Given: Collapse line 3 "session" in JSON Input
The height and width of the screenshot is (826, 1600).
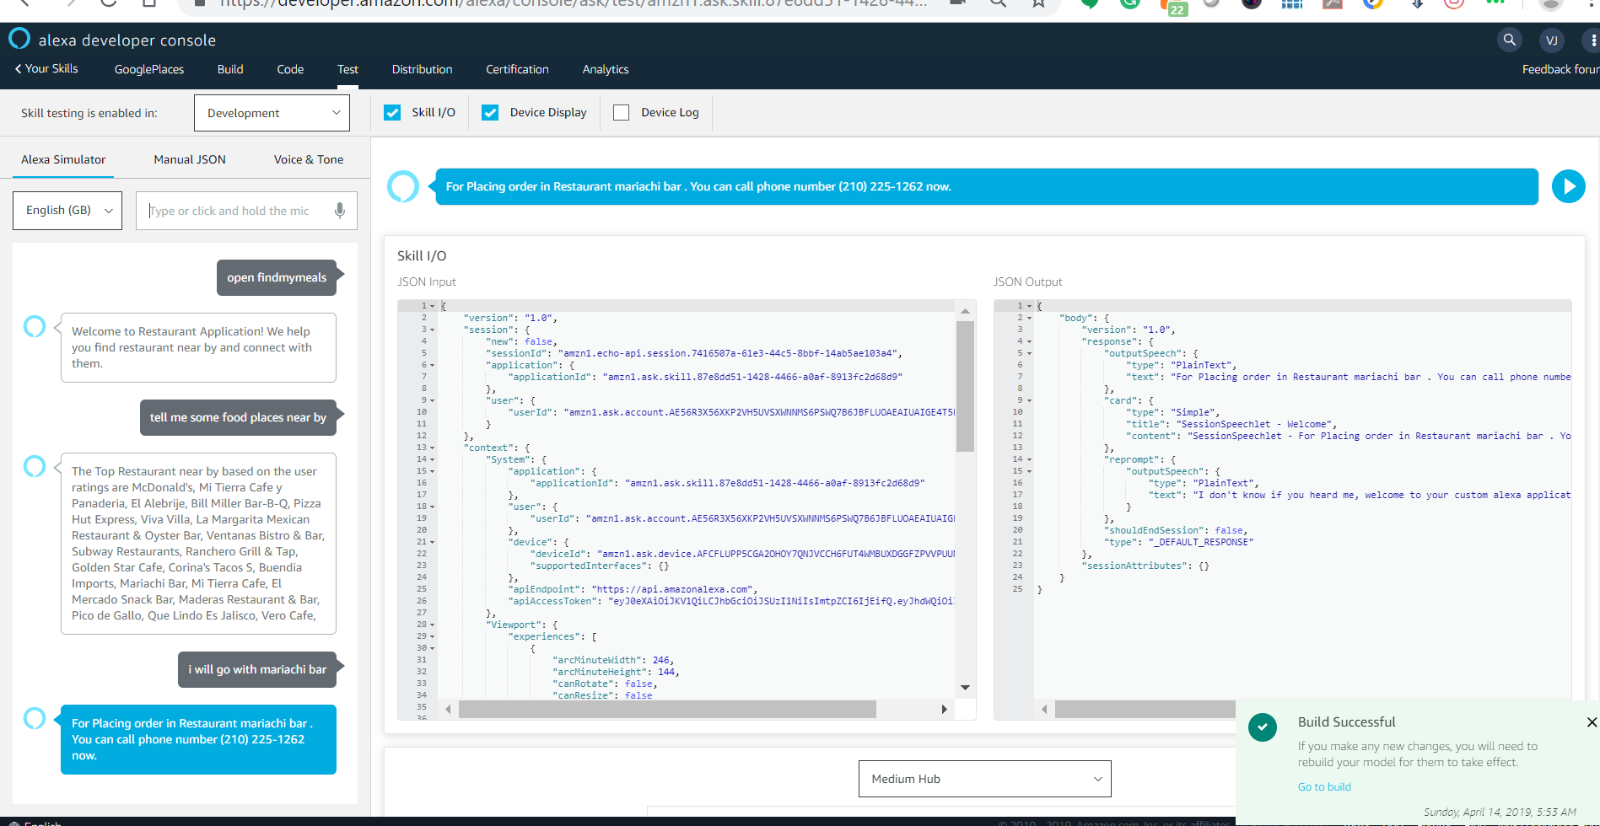Looking at the screenshot, I should (x=433, y=330).
